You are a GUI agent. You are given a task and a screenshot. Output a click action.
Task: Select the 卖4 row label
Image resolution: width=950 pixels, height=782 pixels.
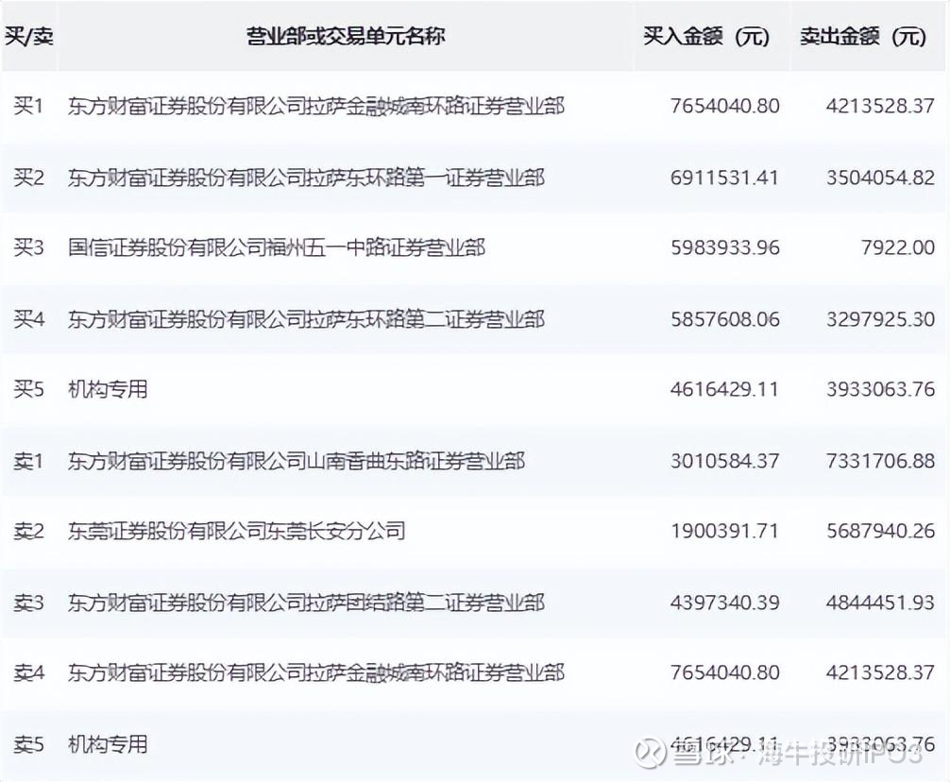point(29,672)
